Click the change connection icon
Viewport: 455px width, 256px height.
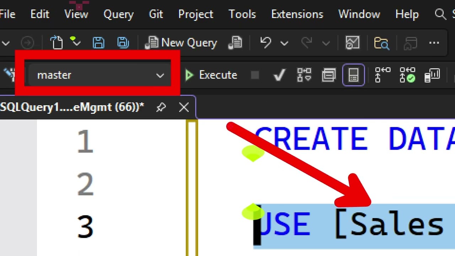pos(10,74)
